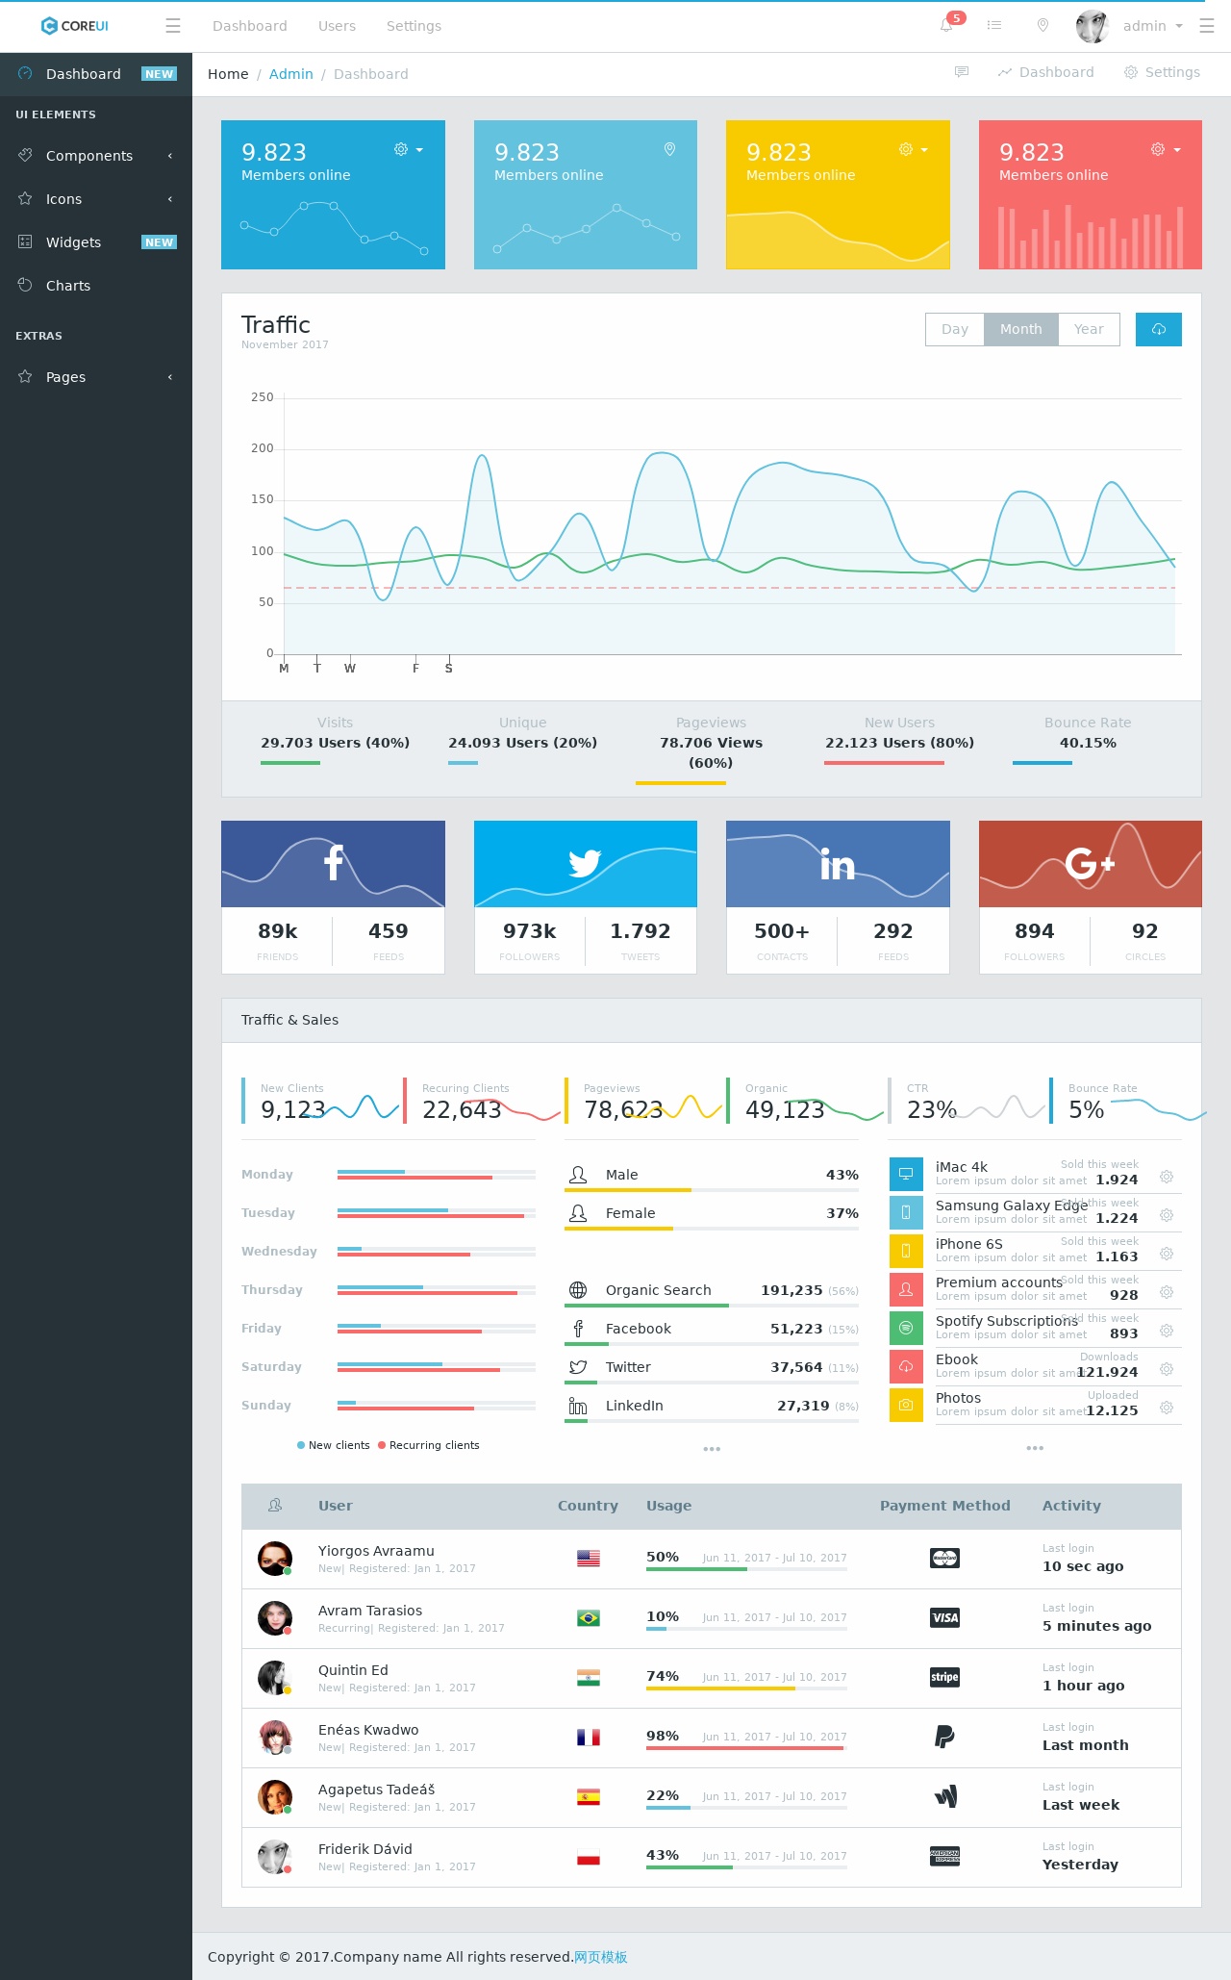Screen dimensions: 1231x1980
Task: Click the iMac 4k monitor icon
Action: tap(906, 1174)
